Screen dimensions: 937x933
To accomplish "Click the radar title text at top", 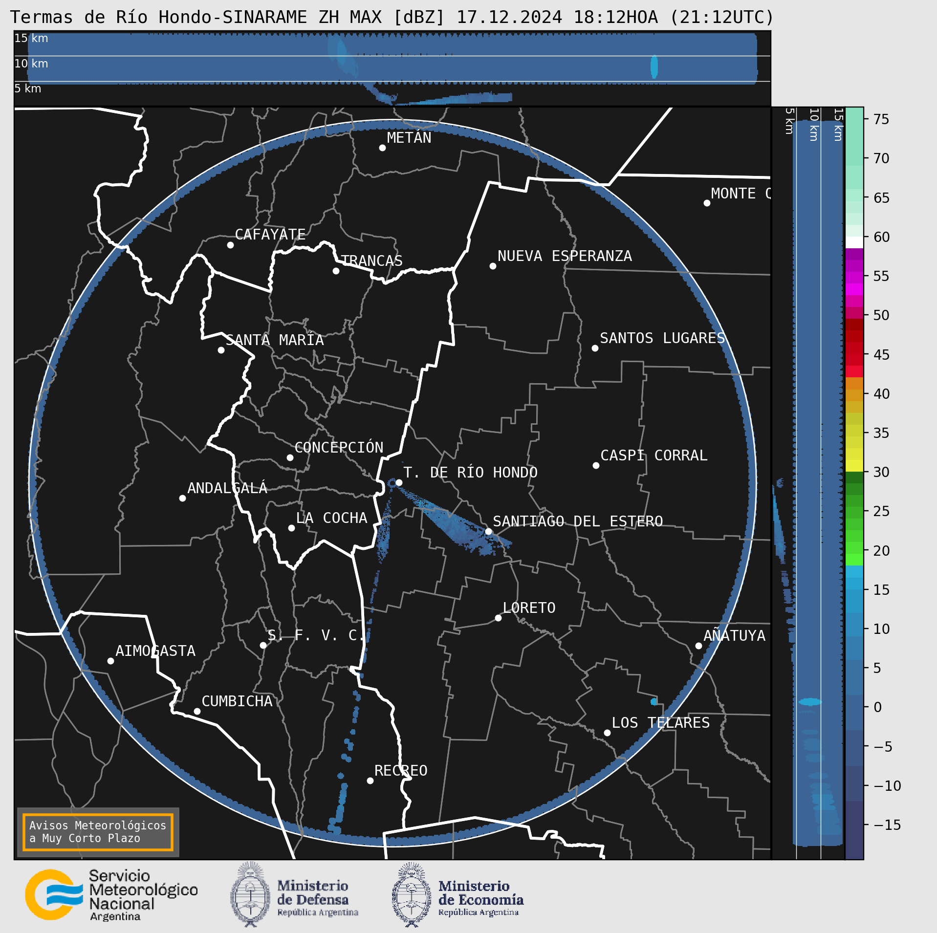I will pyautogui.click(x=392, y=17).
